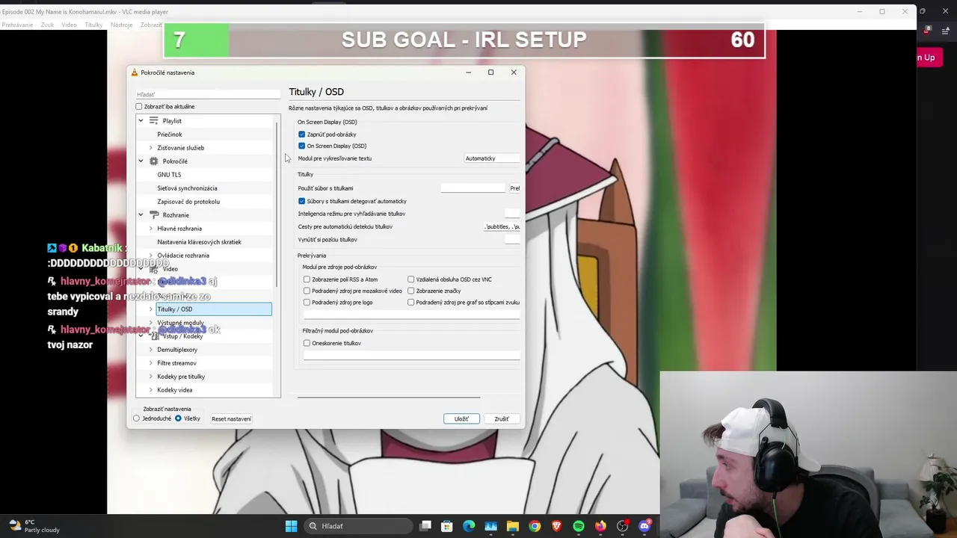Open the Nástroje menu in VLC
The image size is (957, 538).
tap(121, 25)
